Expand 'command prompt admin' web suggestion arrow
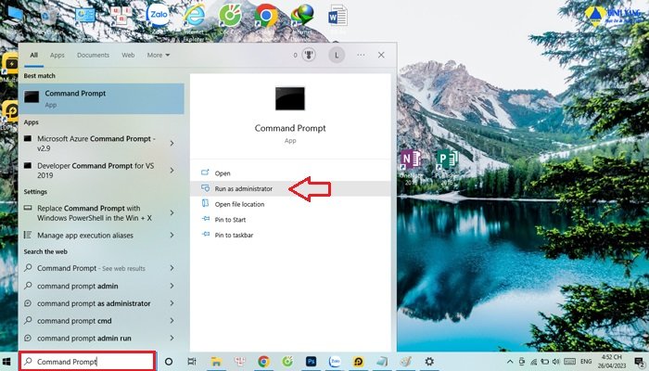Image resolution: width=649 pixels, height=371 pixels. pyautogui.click(x=172, y=286)
